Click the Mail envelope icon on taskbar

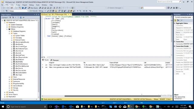(x=125, y=107)
